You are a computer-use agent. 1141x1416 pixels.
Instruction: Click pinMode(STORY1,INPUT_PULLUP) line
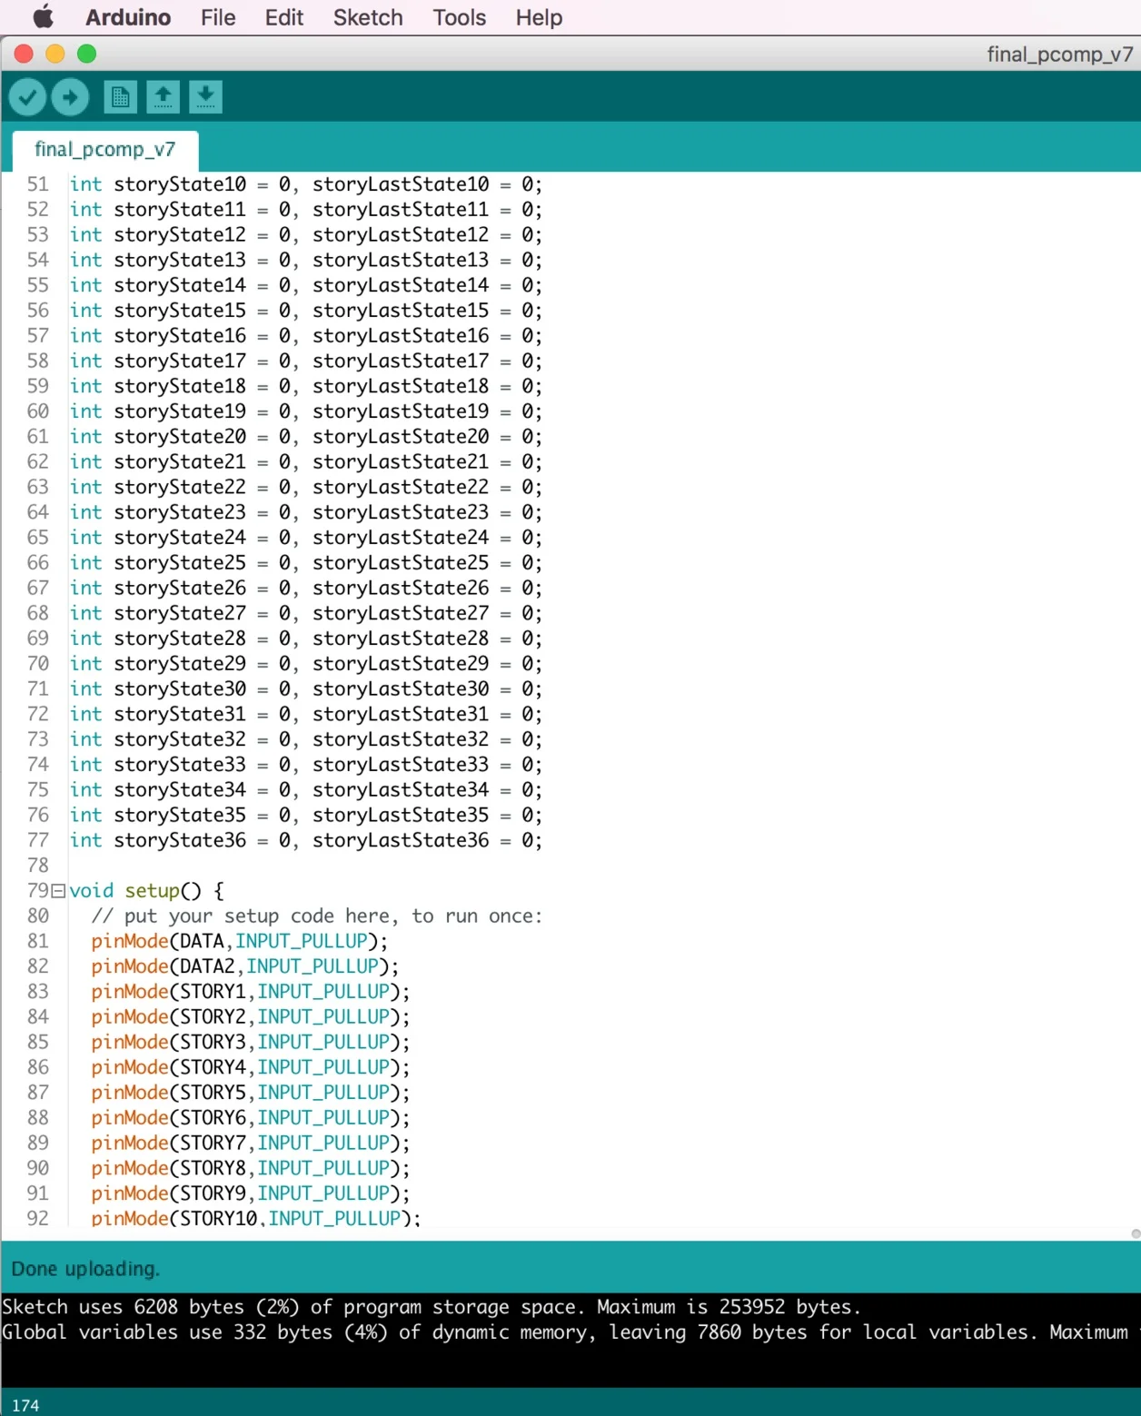click(x=251, y=992)
